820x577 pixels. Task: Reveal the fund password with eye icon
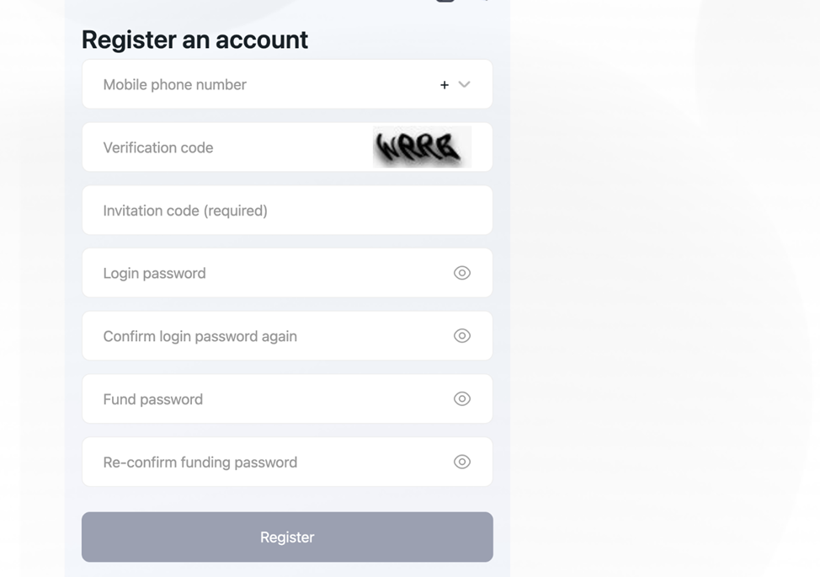pos(461,399)
